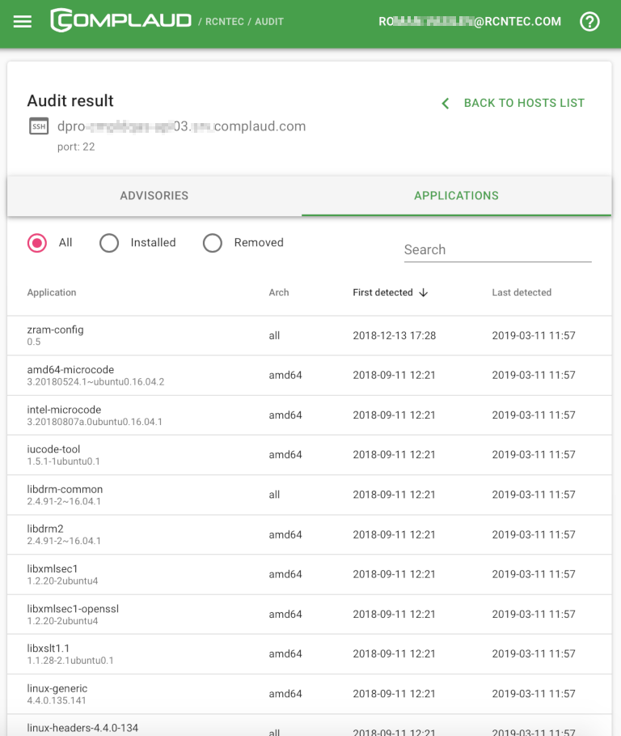Select the Removed radio button

click(213, 243)
